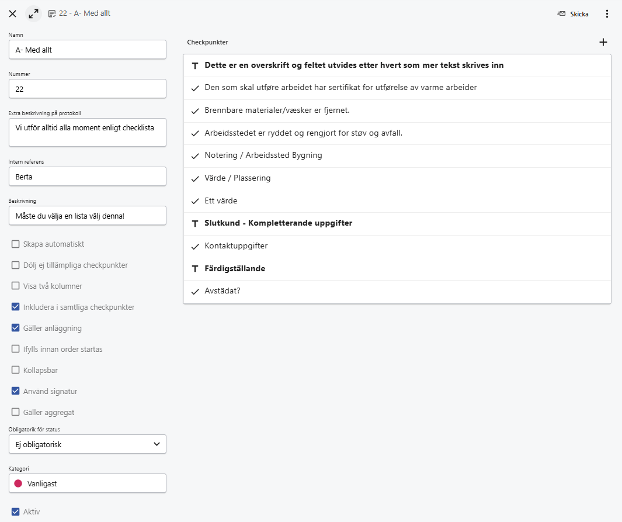The height and width of the screenshot is (522, 622).
Task: Uncheck the Använd signatur checkbox
Action: click(16, 391)
